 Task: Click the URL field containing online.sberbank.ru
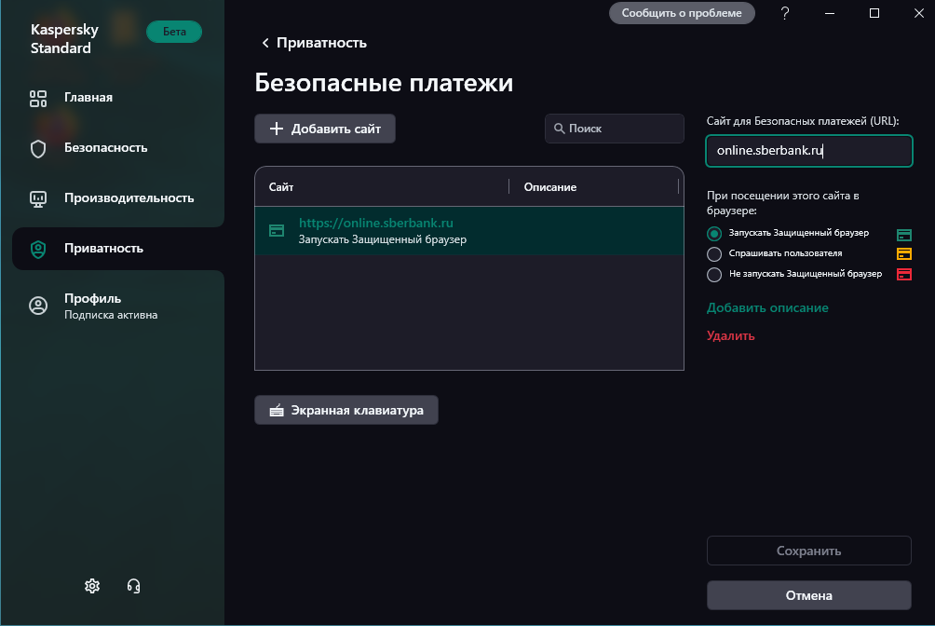[809, 151]
